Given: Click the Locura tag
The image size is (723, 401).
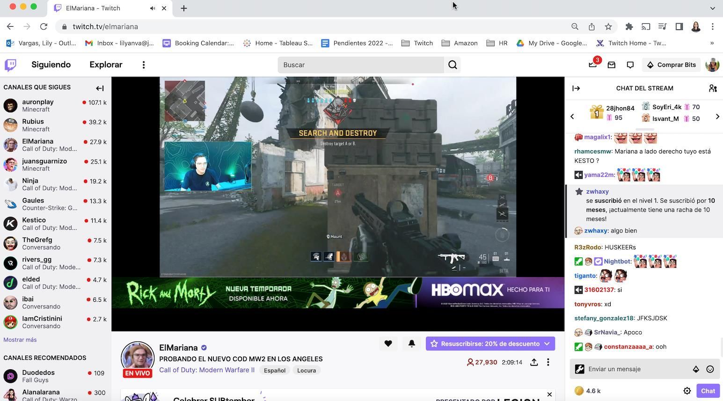Looking at the screenshot, I should click(307, 370).
